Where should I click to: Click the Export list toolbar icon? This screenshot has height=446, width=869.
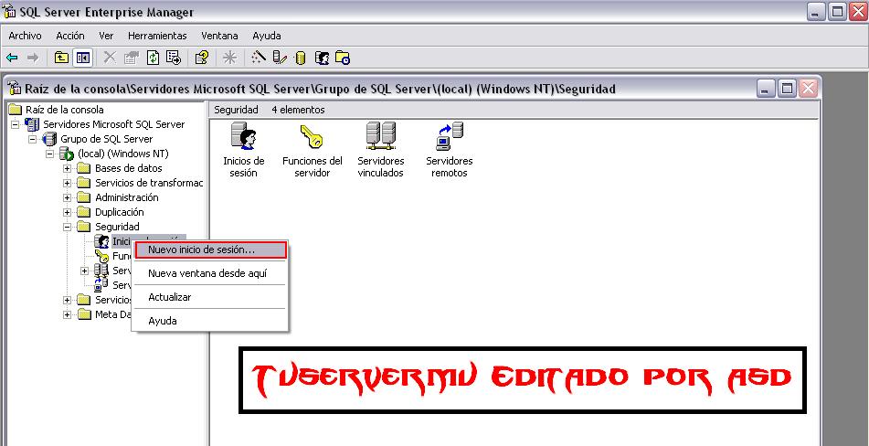[x=174, y=58]
